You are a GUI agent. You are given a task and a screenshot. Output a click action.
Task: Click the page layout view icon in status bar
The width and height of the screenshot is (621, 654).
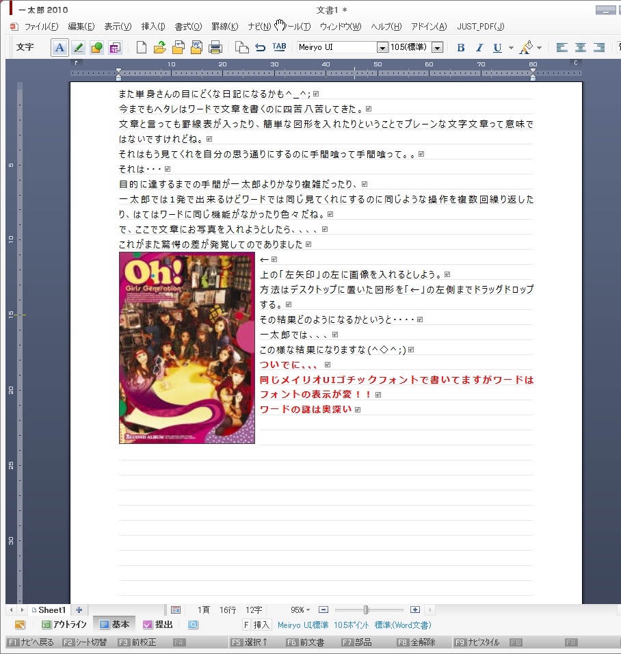click(176, 610)
